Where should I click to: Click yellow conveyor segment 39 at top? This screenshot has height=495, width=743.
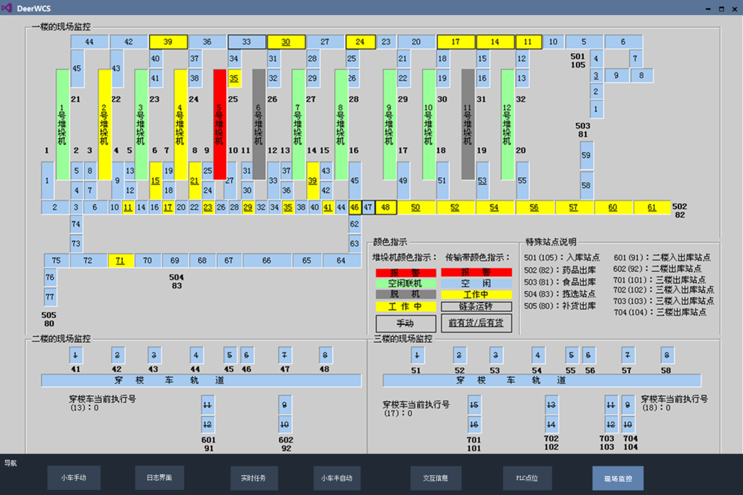click(x=168, y=42)
